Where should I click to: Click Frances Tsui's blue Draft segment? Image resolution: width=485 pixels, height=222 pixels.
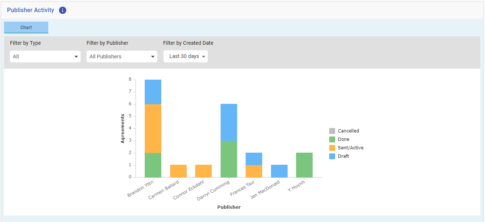254,159
